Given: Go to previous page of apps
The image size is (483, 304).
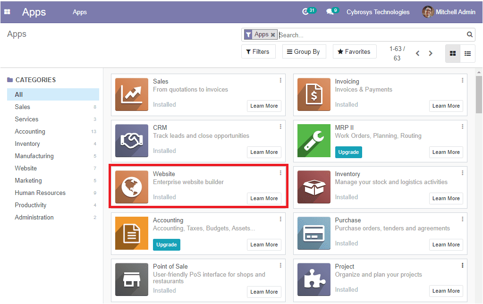Looking at the screenshot, I should tap(417, 53).
